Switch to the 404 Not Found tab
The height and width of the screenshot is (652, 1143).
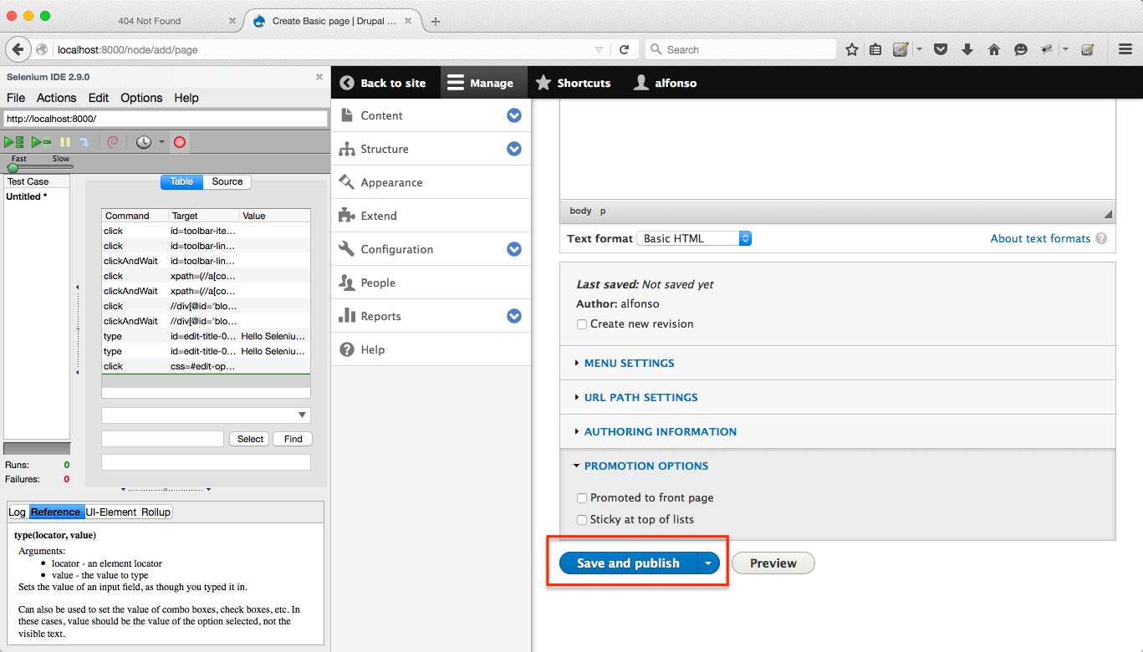[149, 21]
